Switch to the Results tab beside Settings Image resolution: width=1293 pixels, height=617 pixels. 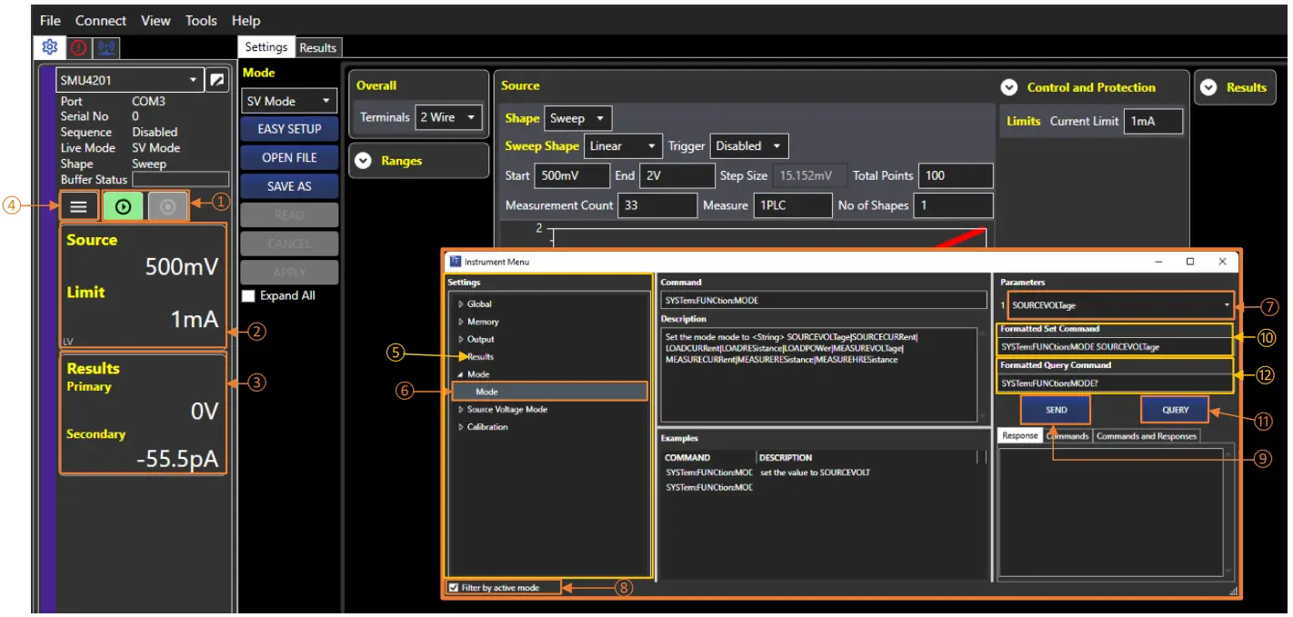(x=317, y=48)
